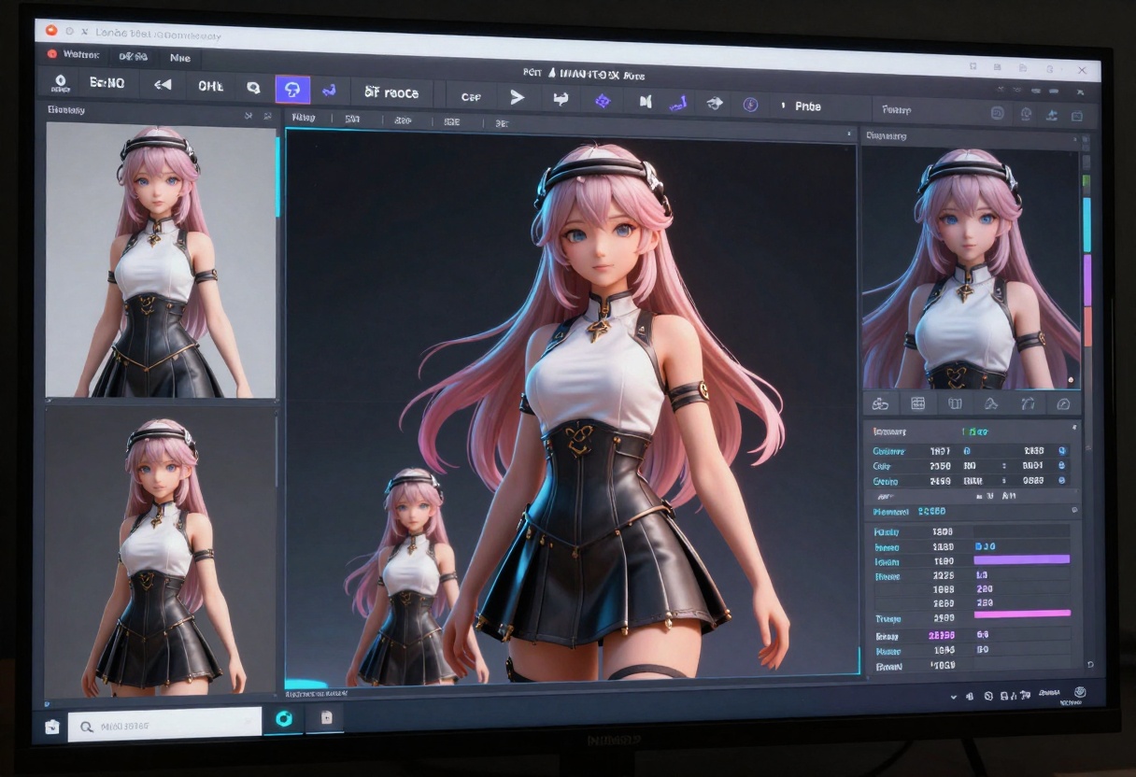The width and height of the screenshot is (1136, 777).
Task: Click the Feeery label in toolbar
Action: pos(895,109)
